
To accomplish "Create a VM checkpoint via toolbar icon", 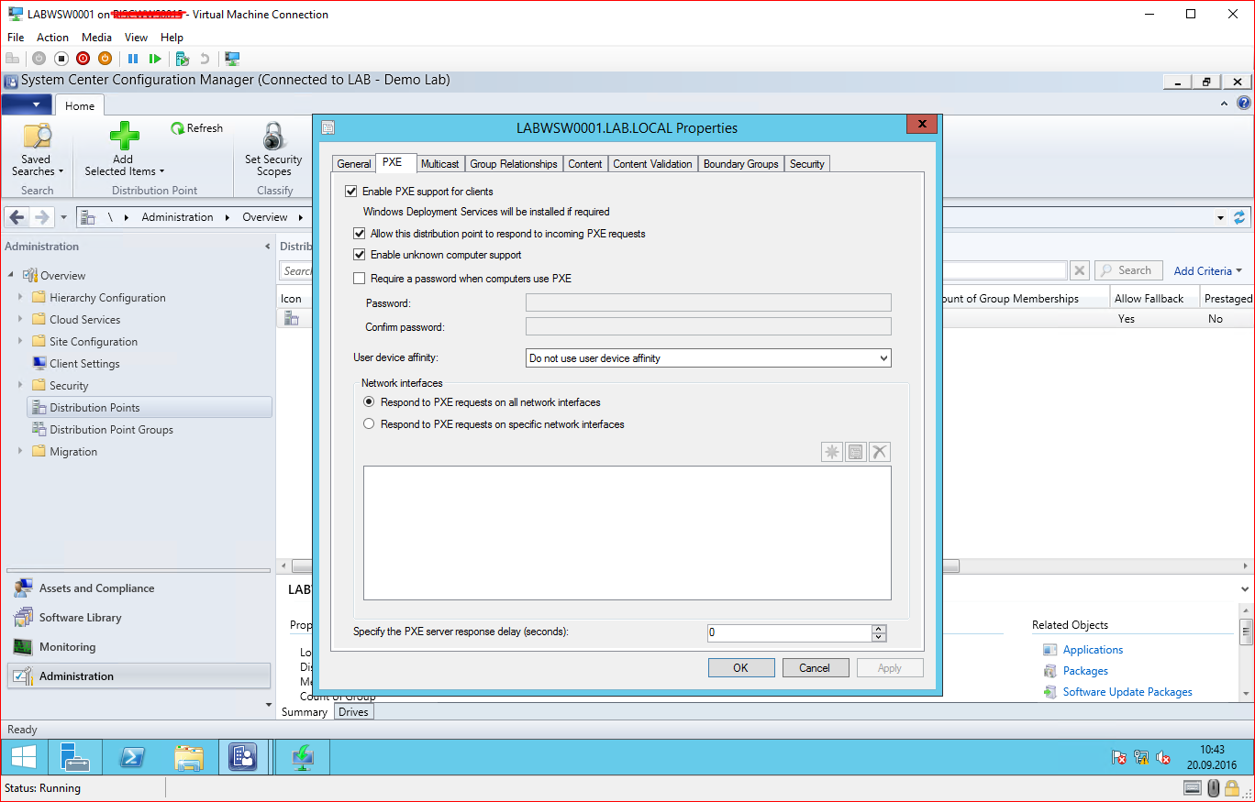I will pos(183,59).
